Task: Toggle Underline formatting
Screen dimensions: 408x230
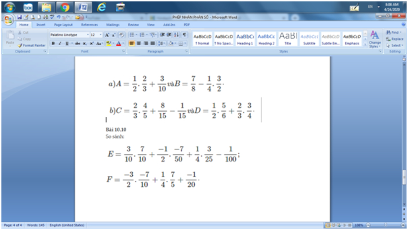Action: click(x=67, y=43)
